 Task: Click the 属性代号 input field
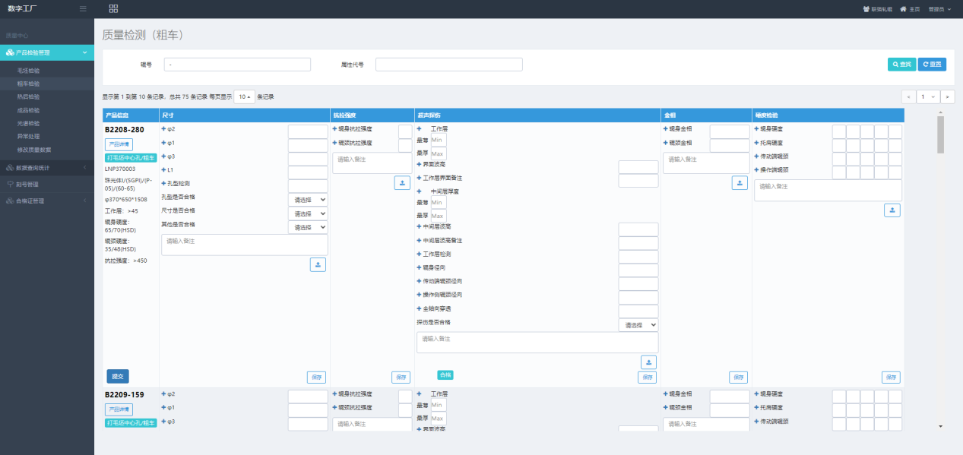pyautogui.click(x=448, y=65)
